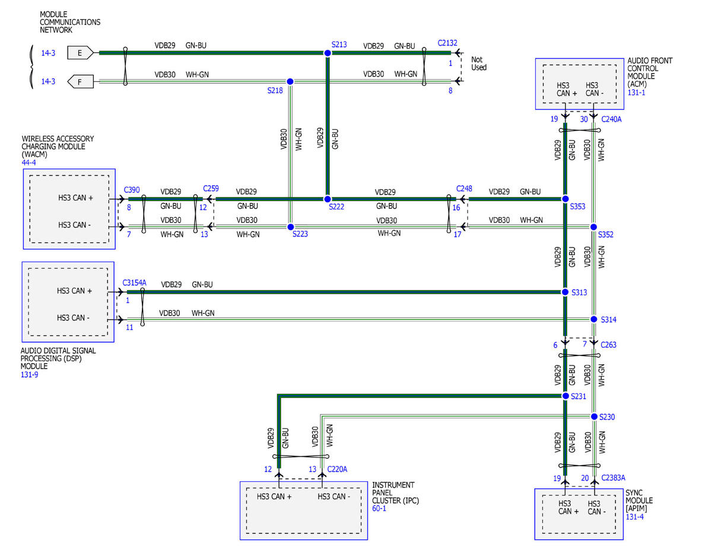This screenshot has width=712, height=550.
Task: Select the S218 splice node
Action: point(290,81)
